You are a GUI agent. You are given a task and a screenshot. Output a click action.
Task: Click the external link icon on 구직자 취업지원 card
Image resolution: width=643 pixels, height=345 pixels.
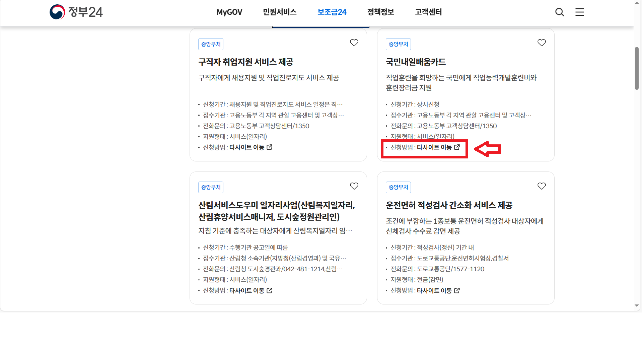click(x=270, y=147)
